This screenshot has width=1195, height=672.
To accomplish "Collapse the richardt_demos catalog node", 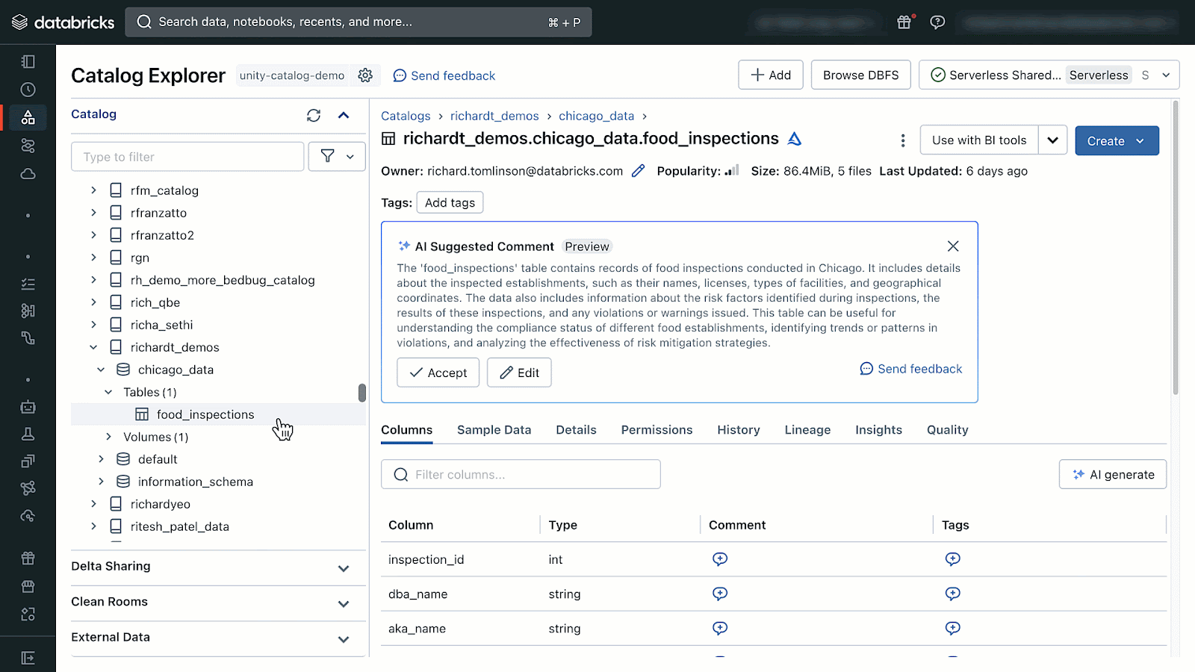I will tap(93, 347).
